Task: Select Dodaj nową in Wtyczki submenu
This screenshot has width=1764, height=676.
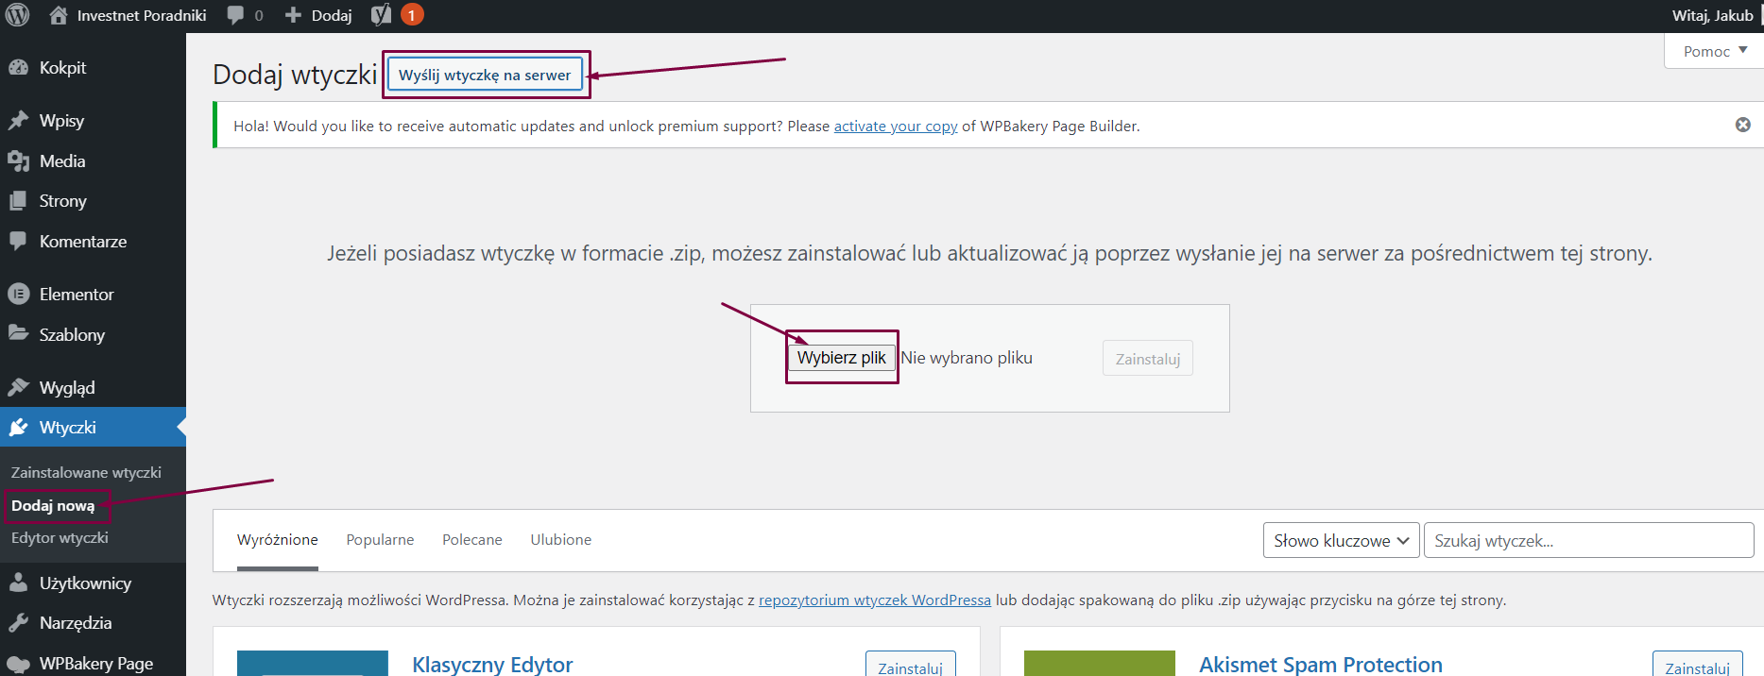Action: pyautogui.click(x=53, y=506)
